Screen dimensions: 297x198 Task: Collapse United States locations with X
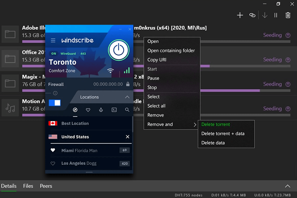tap(127, 137)
